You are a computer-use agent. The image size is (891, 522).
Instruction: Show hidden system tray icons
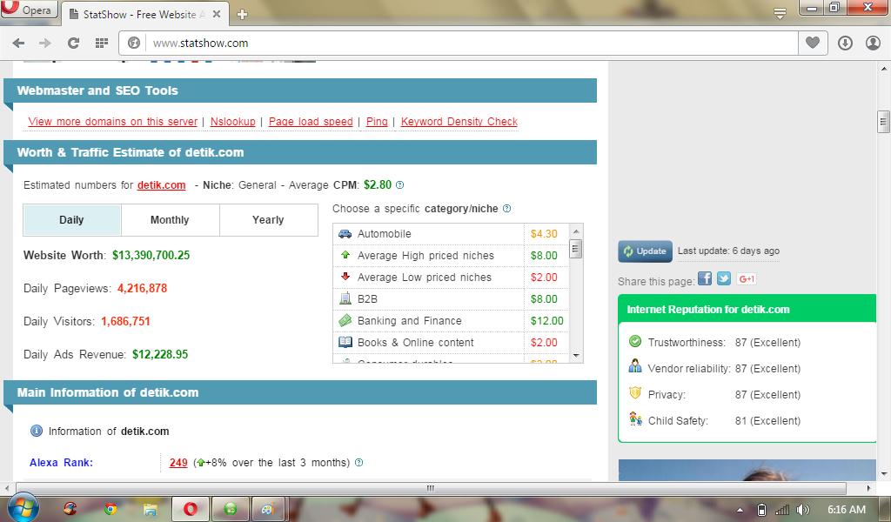740,510
